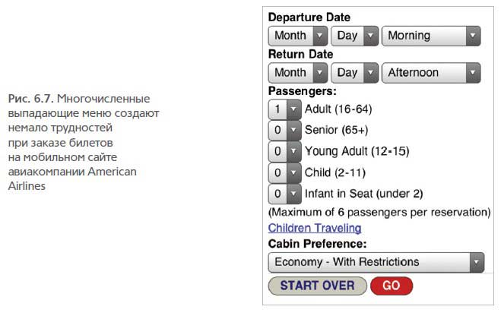Follow the Children Traveling link
Image resolution: width=504 pixels, height=316 pixels.
click(315, 228)
